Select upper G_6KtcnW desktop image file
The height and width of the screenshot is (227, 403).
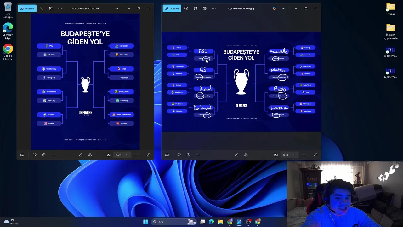[391, 52]
